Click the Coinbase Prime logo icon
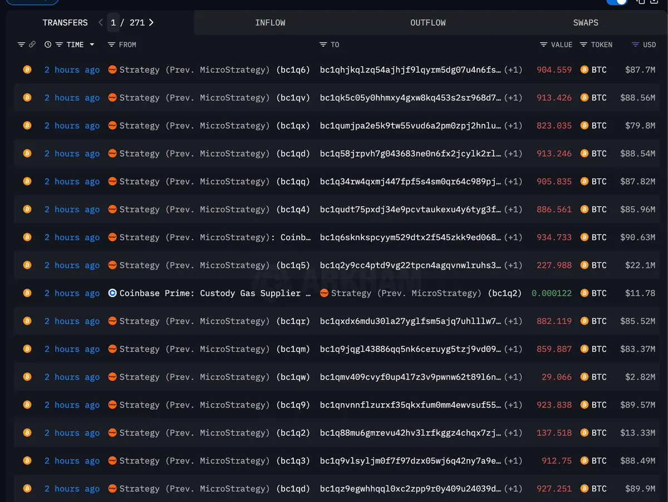 [x=112, y=293]
